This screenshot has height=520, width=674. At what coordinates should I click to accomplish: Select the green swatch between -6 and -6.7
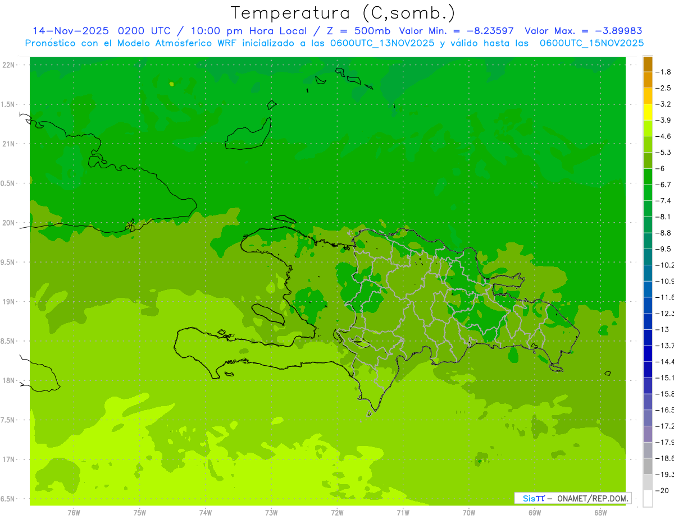point(648,176)
